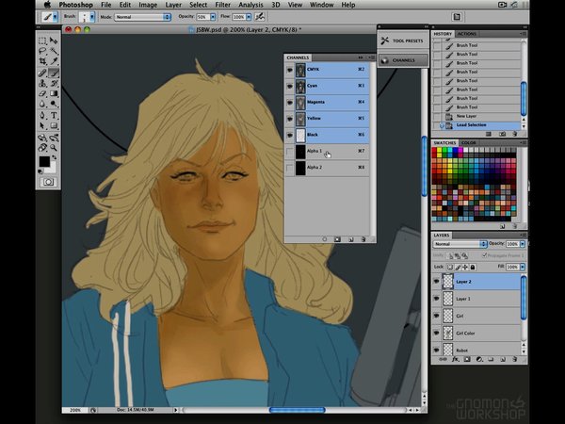This screenshot has width=565, height=424.
Task: Click the collapsed Channels dock button
Action: tap(403, 60)
